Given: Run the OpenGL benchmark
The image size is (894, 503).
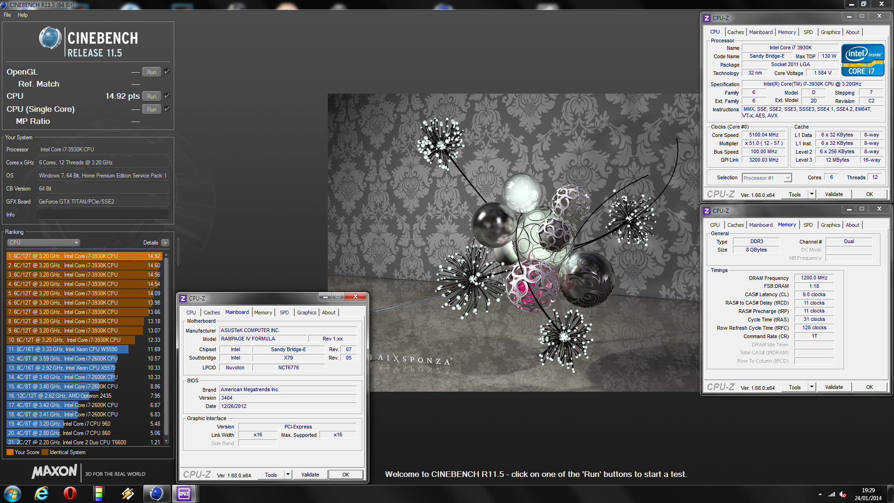Looking at the screenshot, I should click(x=152, y=72).
